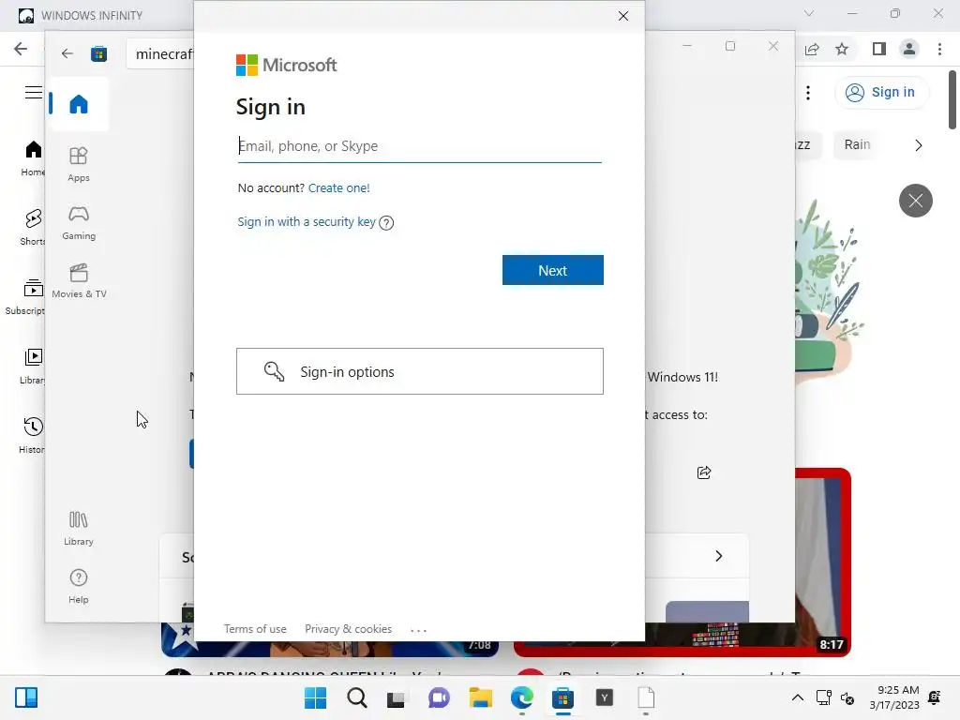Click browser back arrow
This screenshot has height=720, width=960.
21,49
